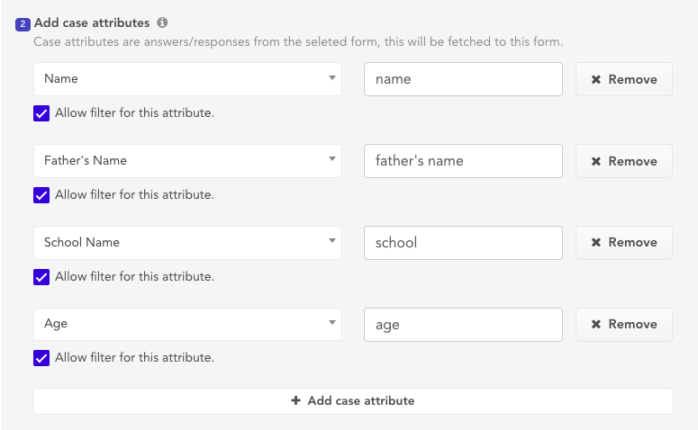Screen dimensions: 698x430
Task: Click the X icon in Father's Name row Remove
Action: 596,161
